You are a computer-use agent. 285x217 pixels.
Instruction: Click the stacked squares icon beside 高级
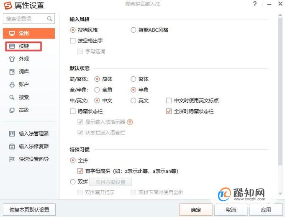[x=12, y=110]
